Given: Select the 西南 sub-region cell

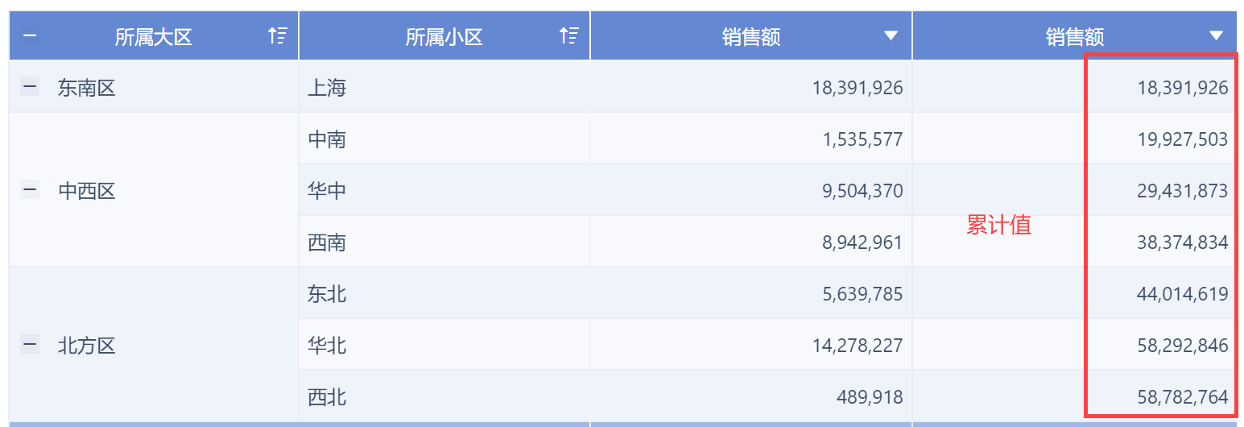Looking at the screenshot, I should (327, 243).
